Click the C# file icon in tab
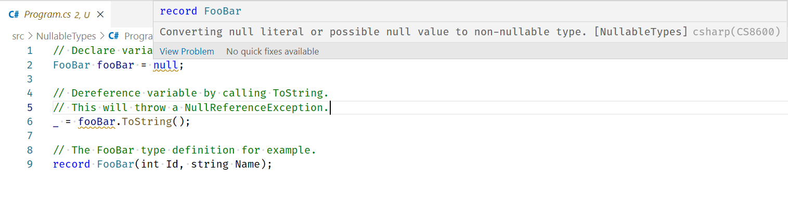Image resolution: width=788 pixels, height=206 pixels. [x=14, y=15]
